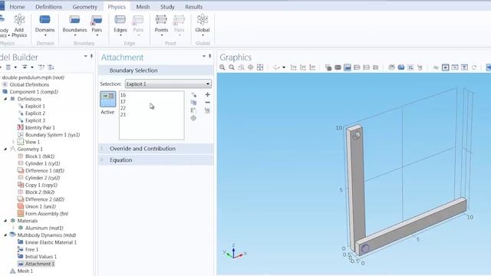
Task: Select Explicit 2 under Definitions
Action: pos(35,113)
